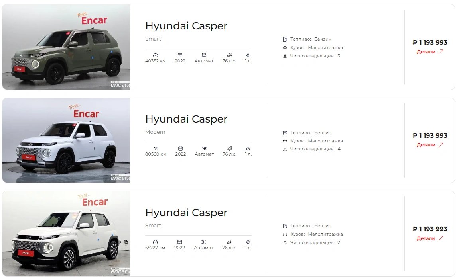Open the white Casper Modern photo

click(x=66, y=140)
